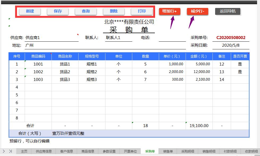Add a table row with 增加行+
Image resolution: width=260 pixels, height=156 pixels.
coord(169,11)
